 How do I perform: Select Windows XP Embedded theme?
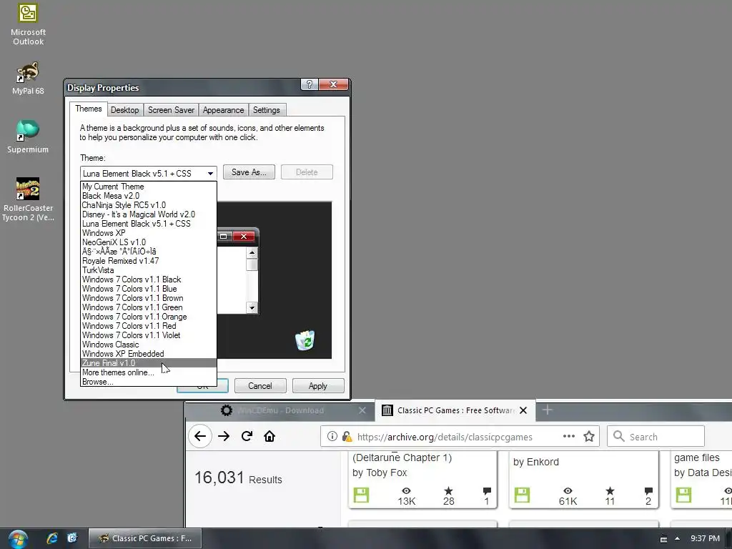point(149,354)
